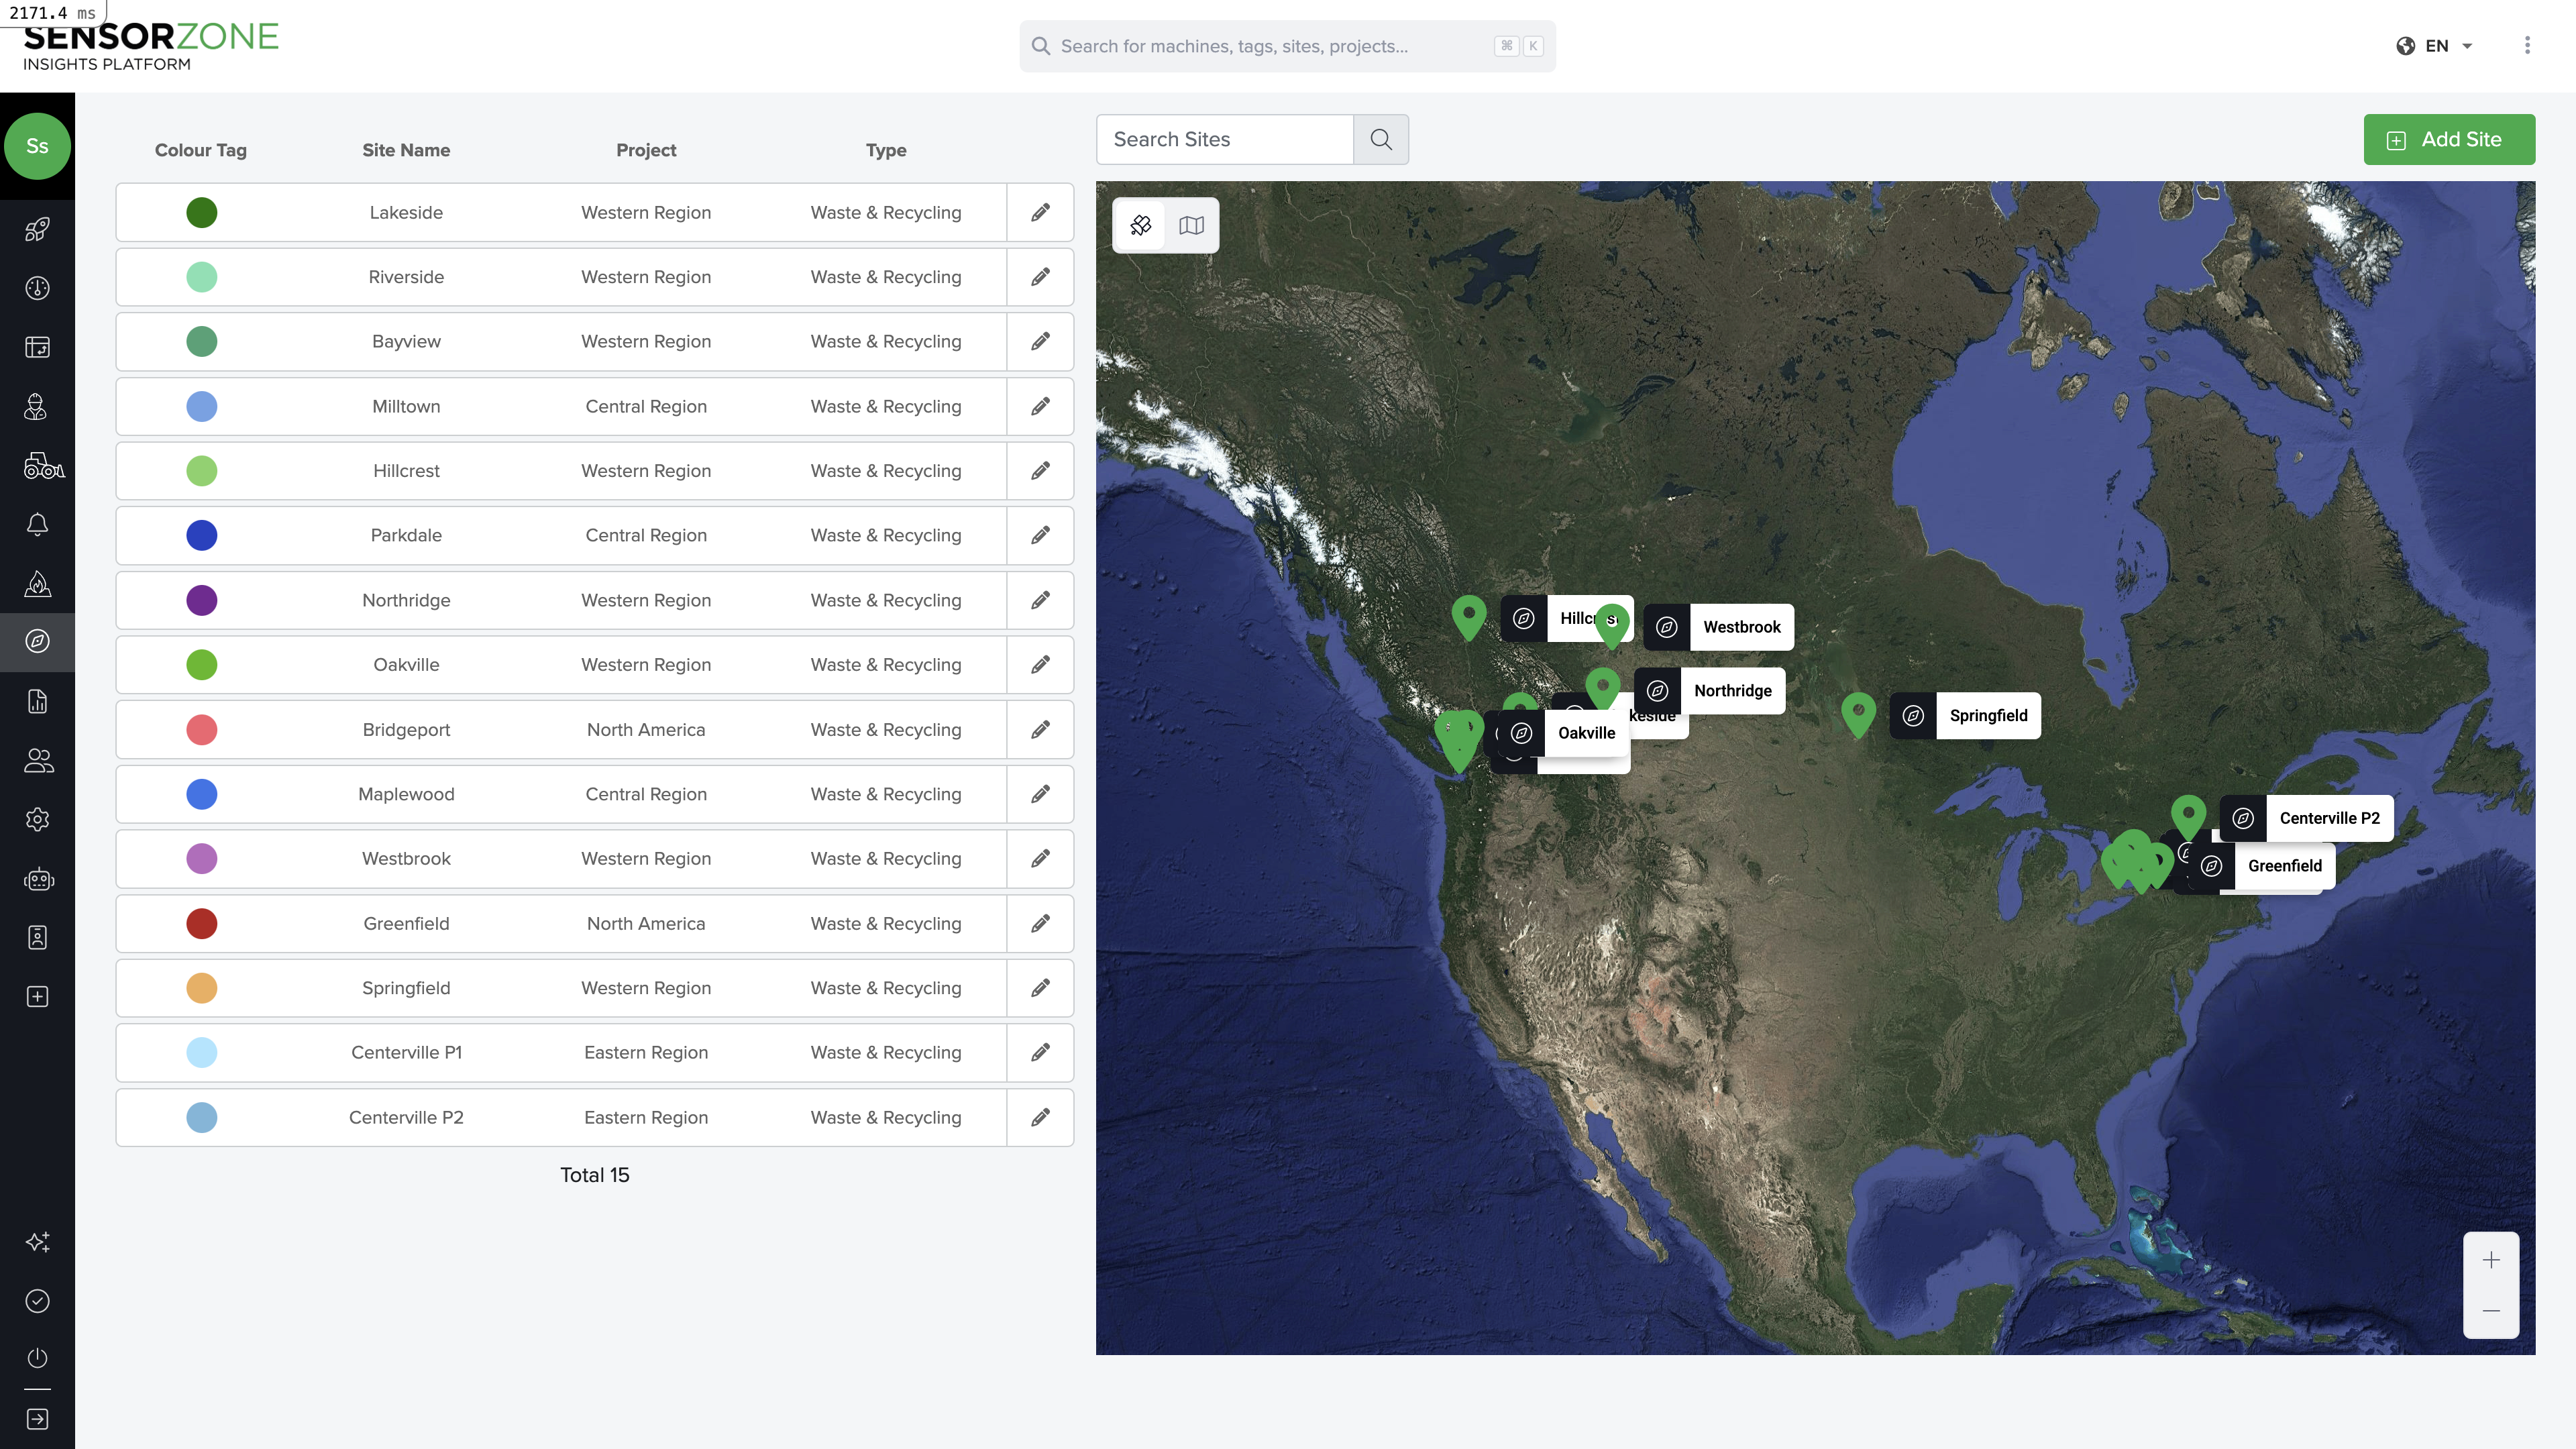Click the dark green colour tag beside Lakeside

[x=201, y=212]
